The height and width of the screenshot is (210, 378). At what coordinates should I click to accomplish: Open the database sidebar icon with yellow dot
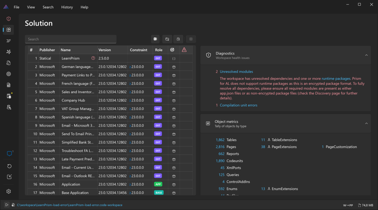(x=9, y=96)
